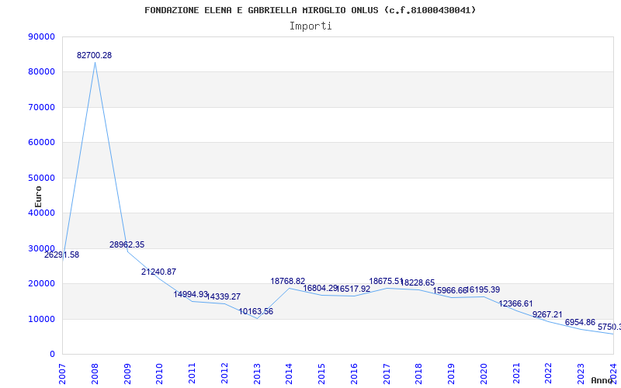Click y-axis tick 50000
Viewport: 621px width, 388px height.
(42, 178)
